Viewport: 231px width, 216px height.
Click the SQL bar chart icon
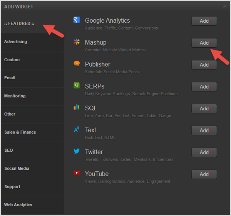[77, 107]
